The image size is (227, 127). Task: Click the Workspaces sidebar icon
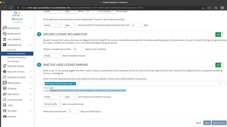click(5, 34)
